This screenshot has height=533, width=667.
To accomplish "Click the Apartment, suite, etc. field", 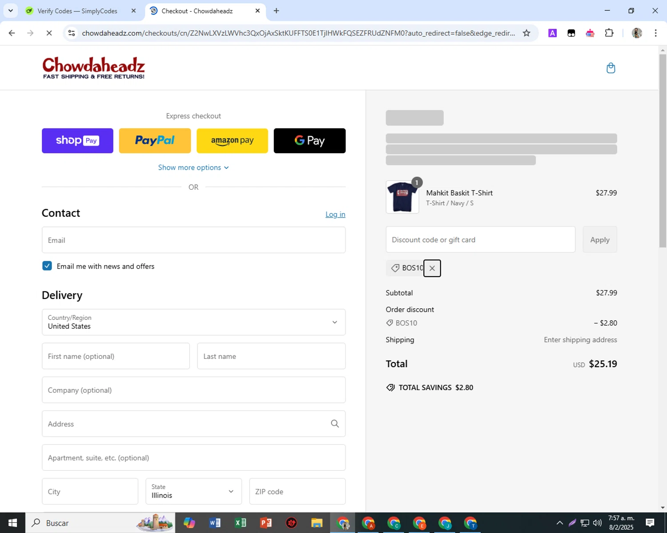I will 193,457.
